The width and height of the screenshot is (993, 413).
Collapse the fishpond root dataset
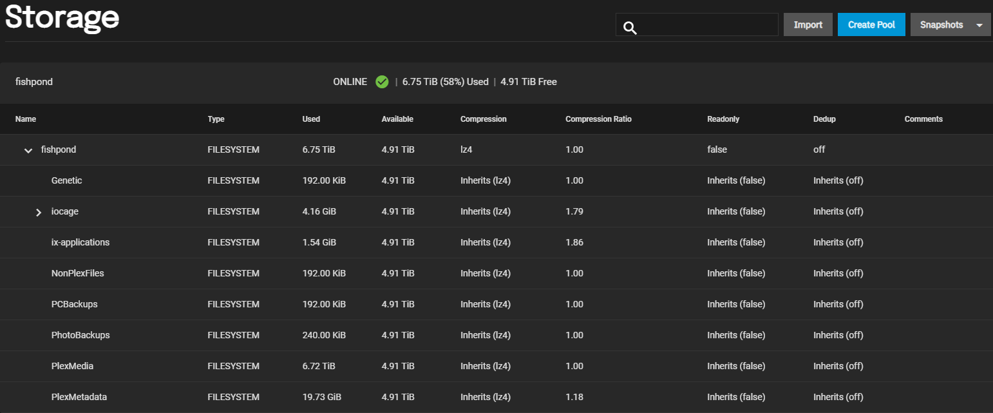[x=28, y=150]
